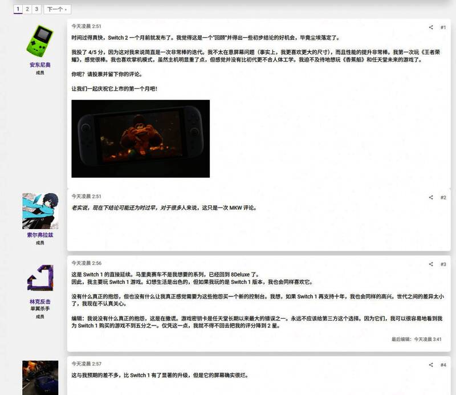Viewport: 456px width, 395px height.
Task: Click the 今天凌晨 2:56 timestamp on post #3
Action: [86, 263]
